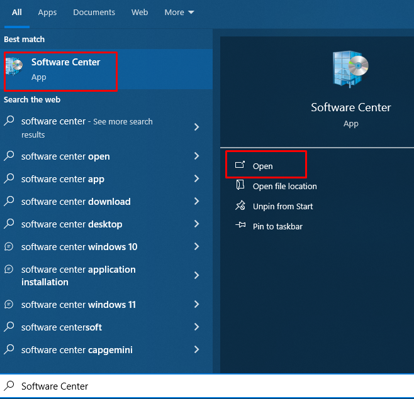Click the Pin to taskbar pin icon

240,225
